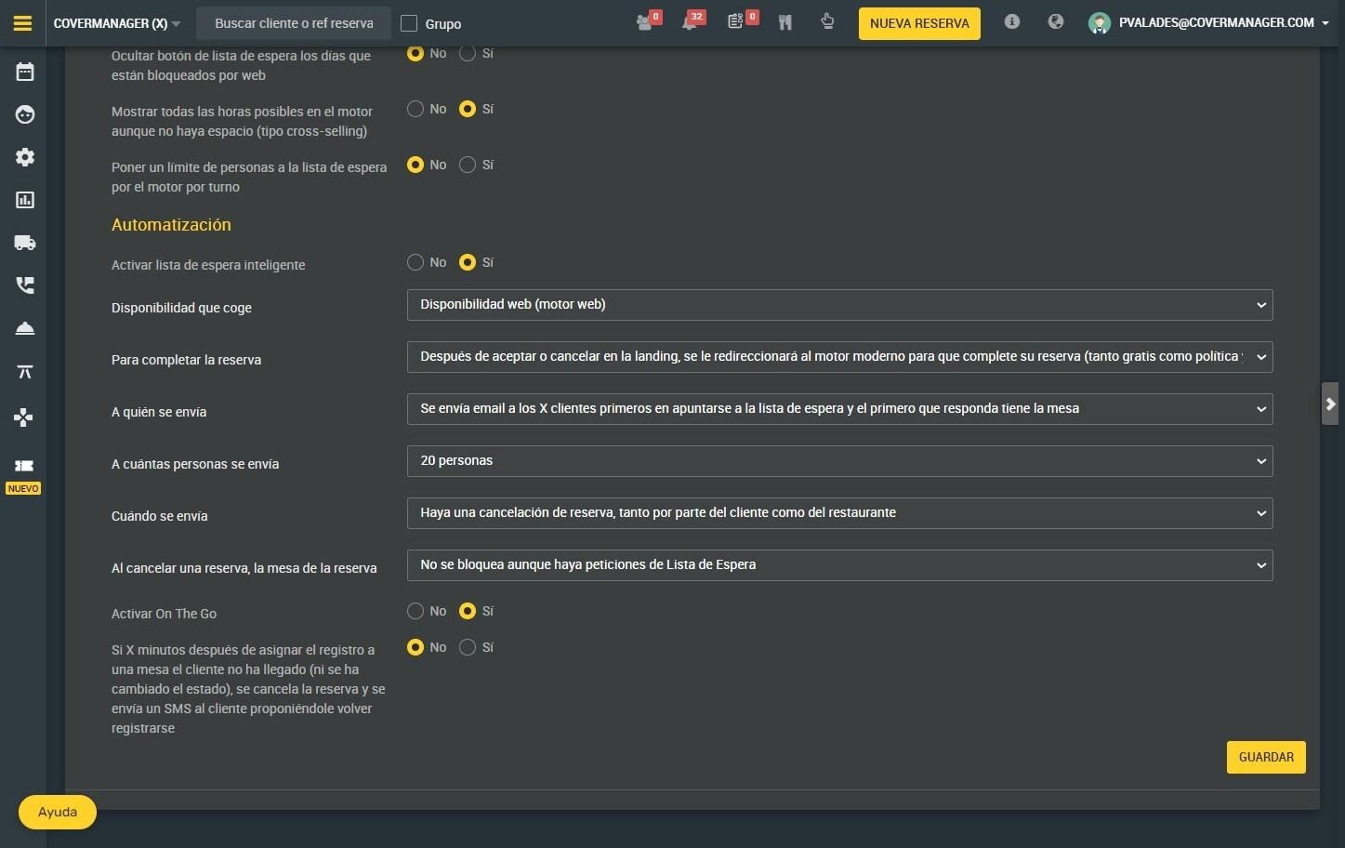This screenshot has width=1345, height=848.
Task: Open the notifications bell with 32 badge
Action: (x=692, y=21)
